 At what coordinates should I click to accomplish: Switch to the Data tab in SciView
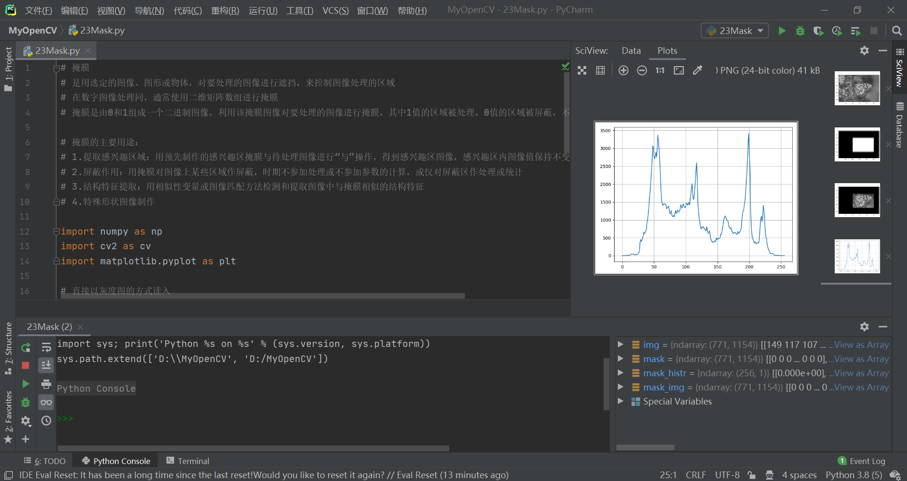[631, 51]
